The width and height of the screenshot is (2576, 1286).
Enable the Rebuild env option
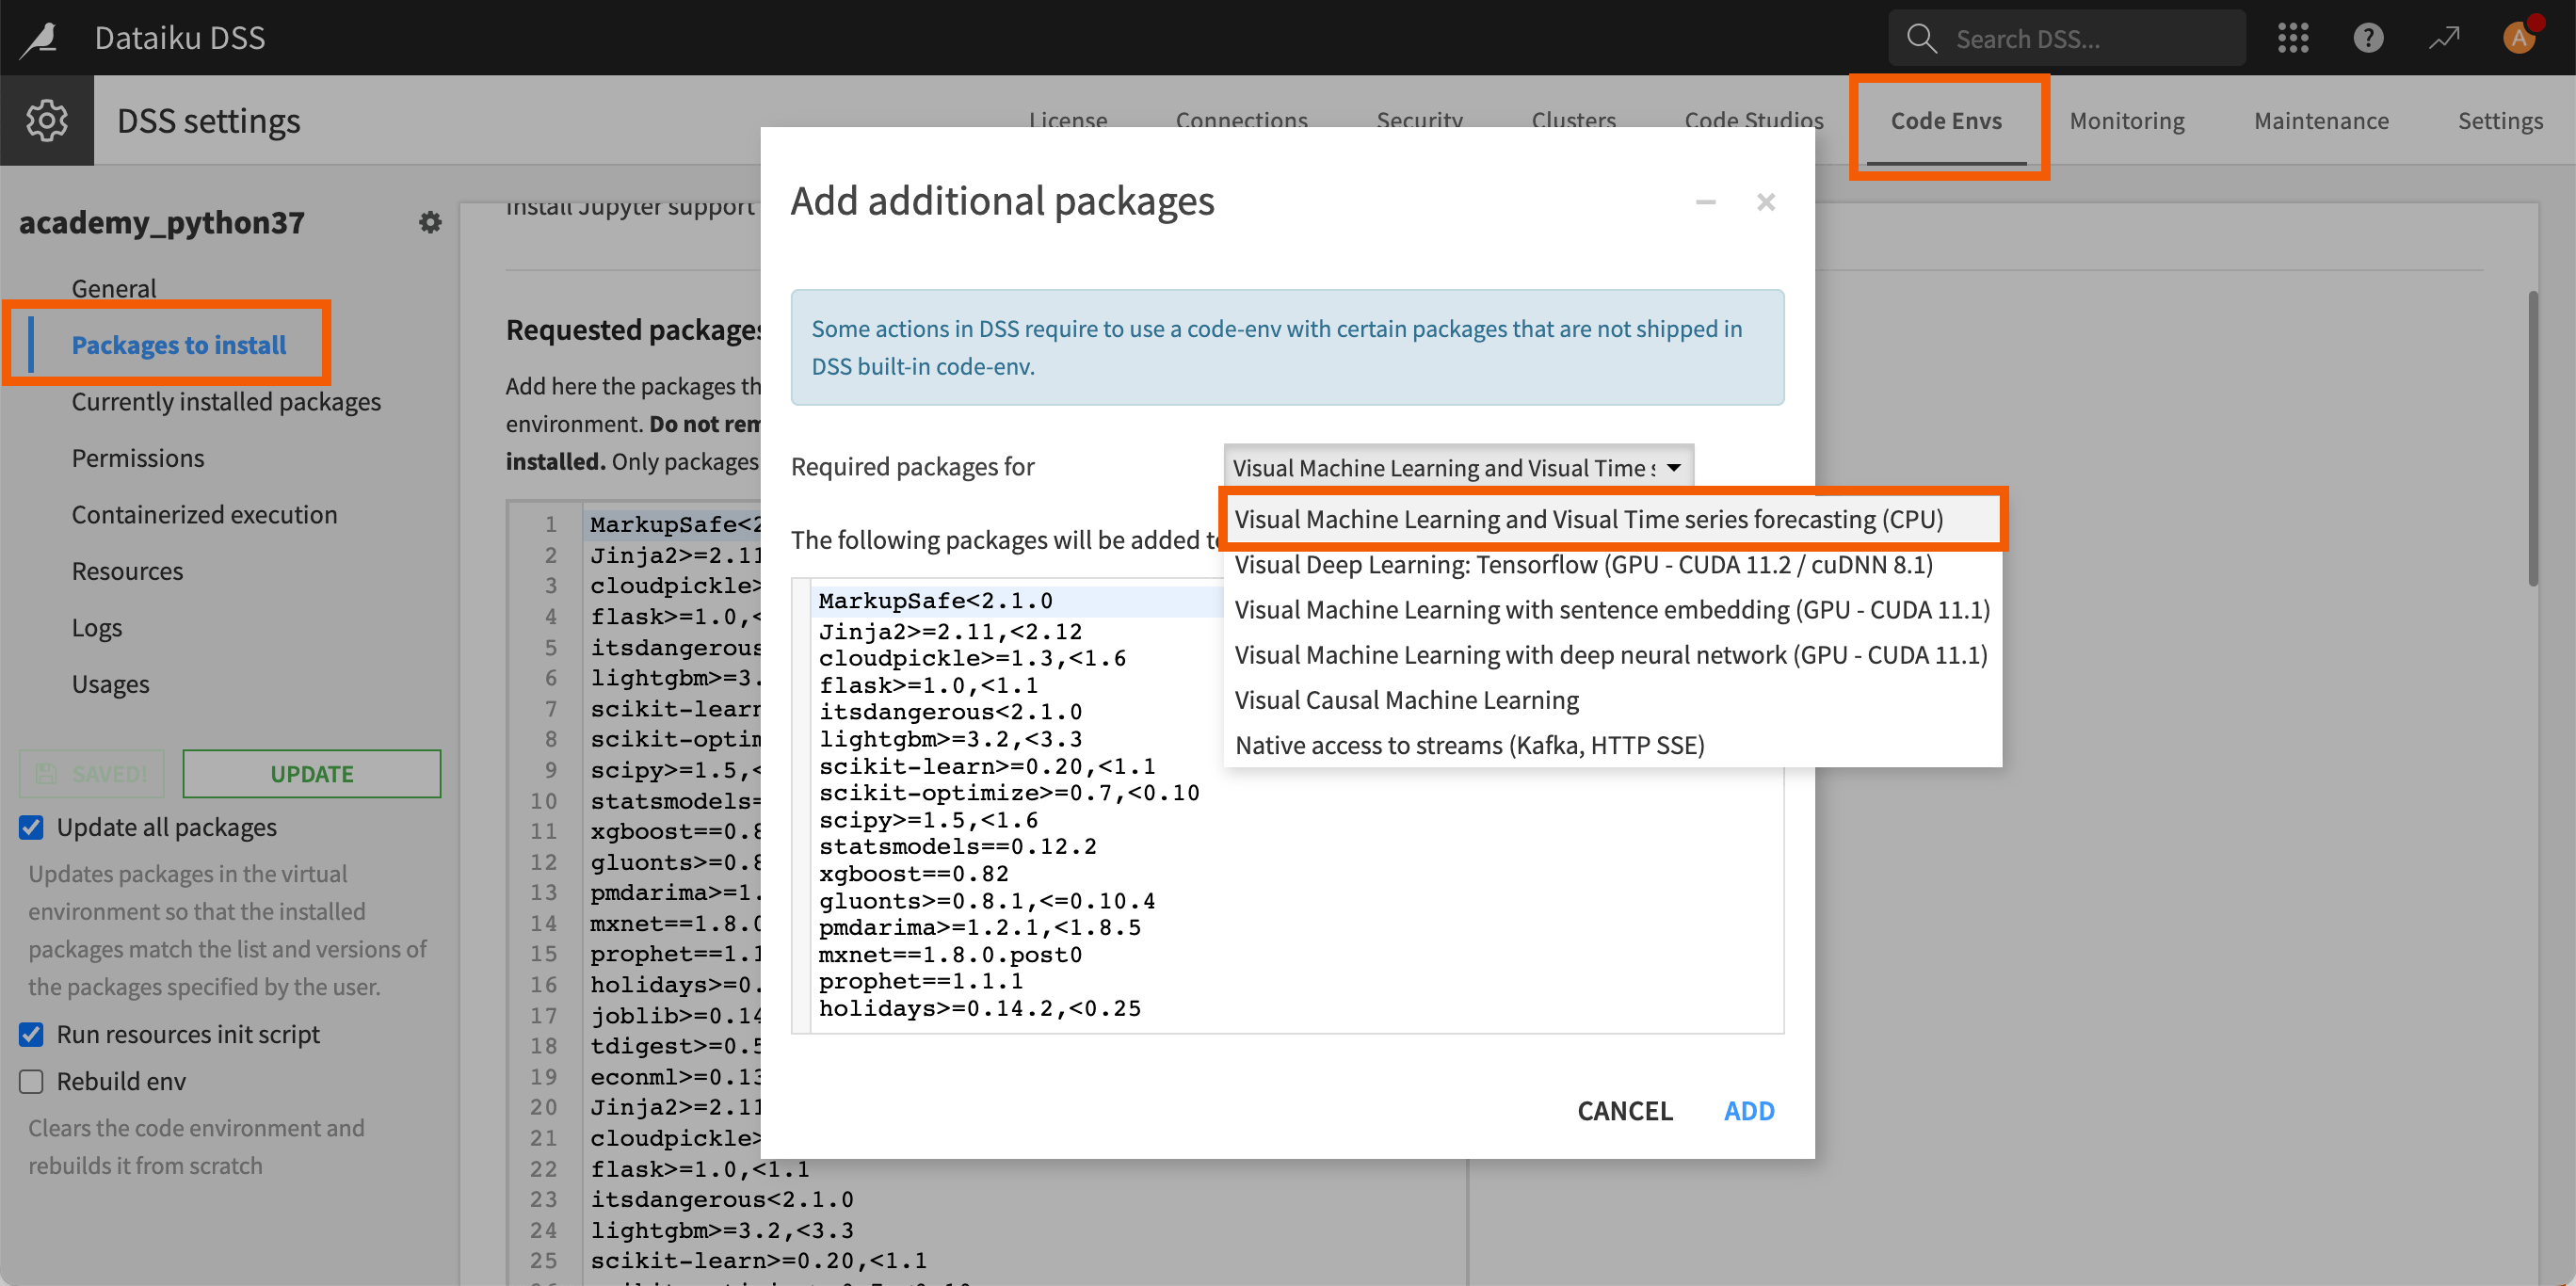click(x=31, y=1081)
